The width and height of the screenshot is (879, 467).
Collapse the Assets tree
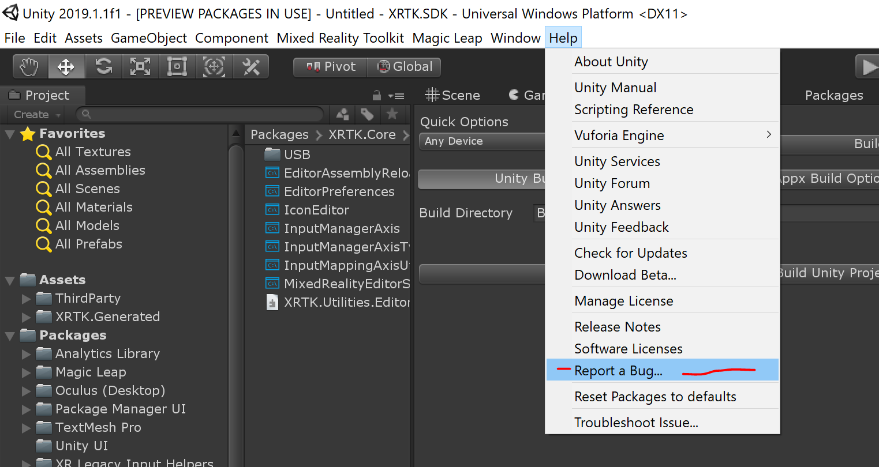point(10,281)
